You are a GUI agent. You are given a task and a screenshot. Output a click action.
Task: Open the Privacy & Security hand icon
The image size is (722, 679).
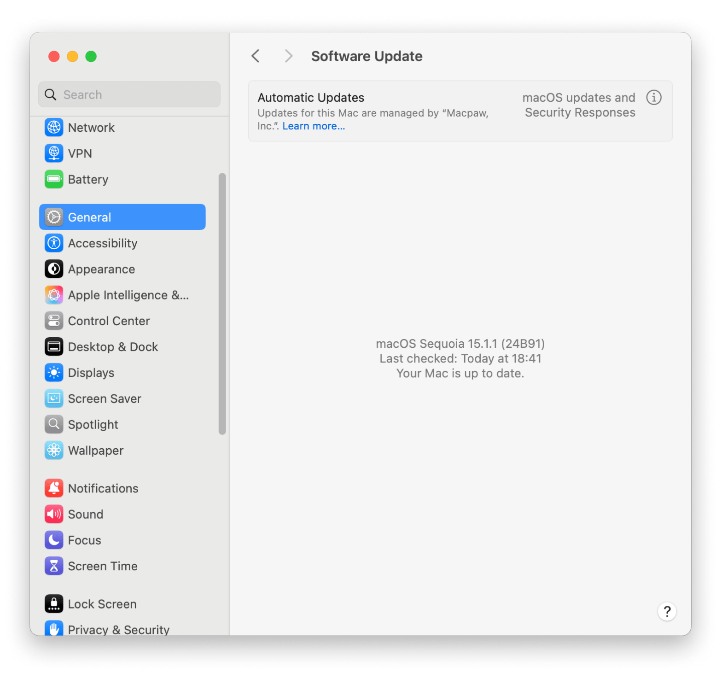point(54,628)
